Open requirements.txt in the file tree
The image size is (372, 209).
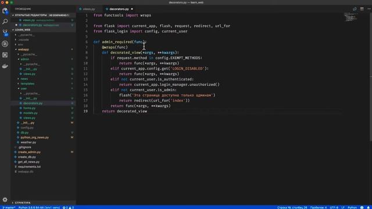pyautogui.click(x=29, y=167)
